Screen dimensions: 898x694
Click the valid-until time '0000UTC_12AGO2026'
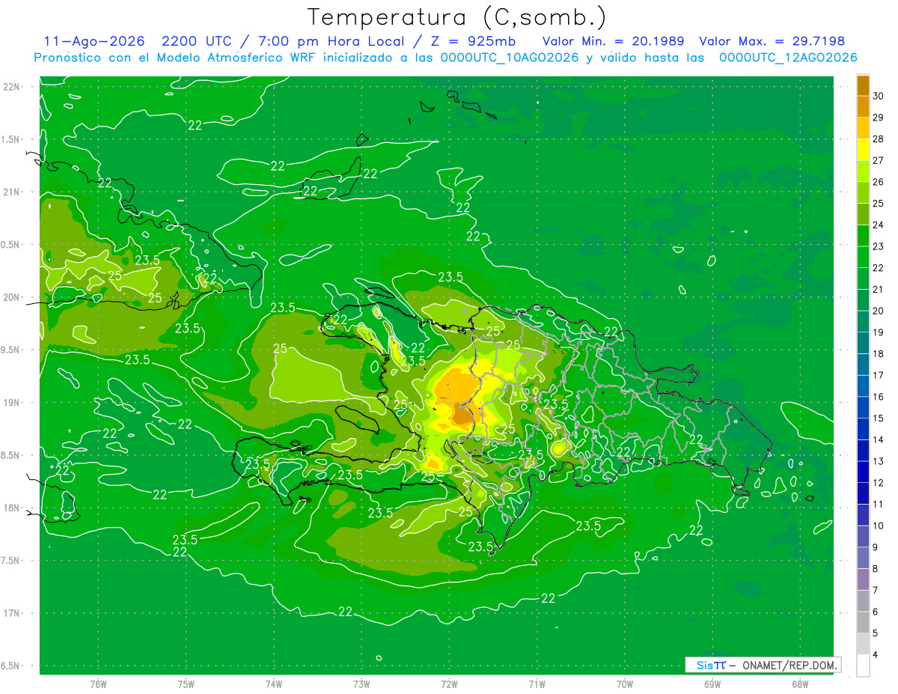(788, 58)
